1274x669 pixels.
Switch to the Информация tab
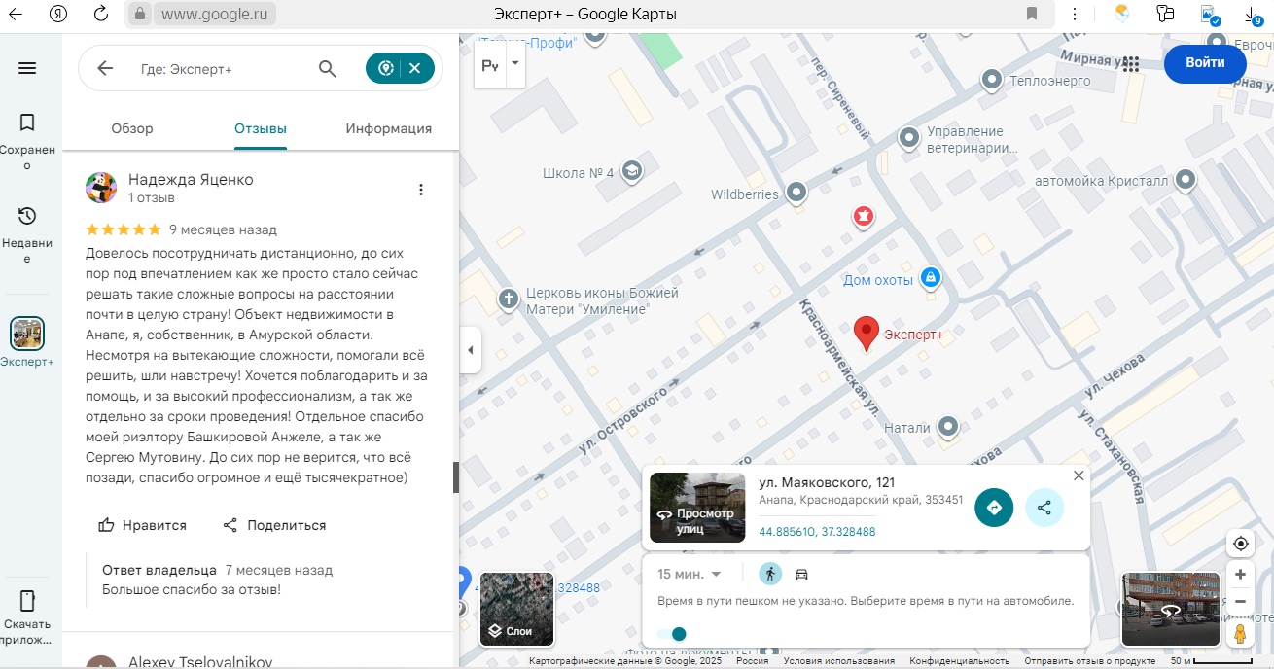(x=388, y=128)
